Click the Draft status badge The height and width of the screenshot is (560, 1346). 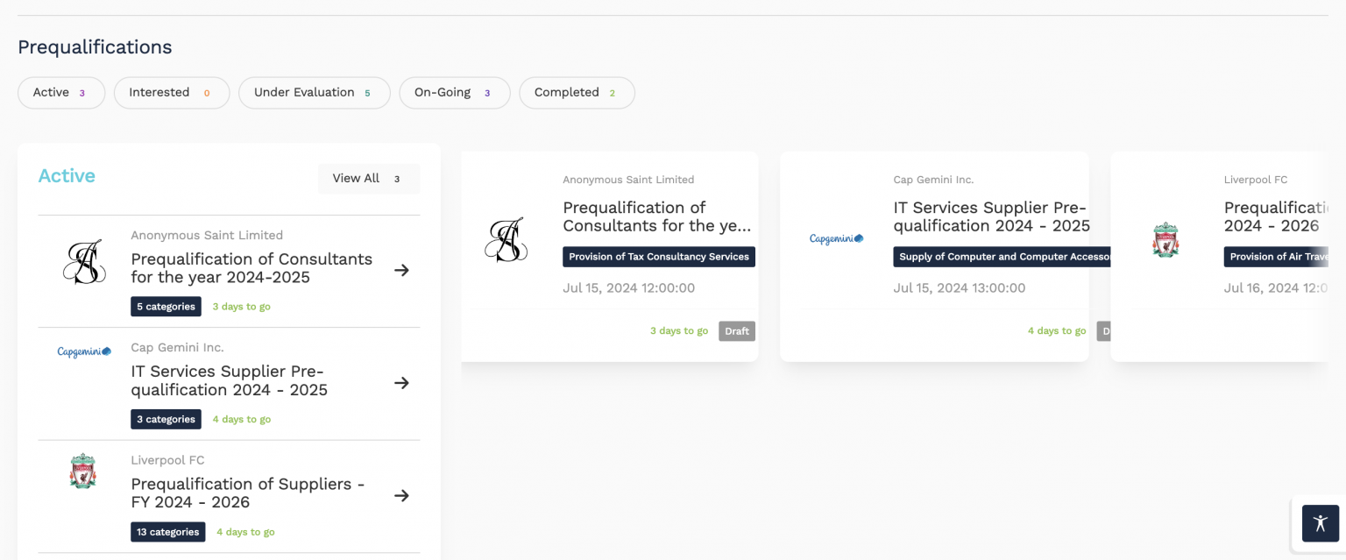pos(736,331)
